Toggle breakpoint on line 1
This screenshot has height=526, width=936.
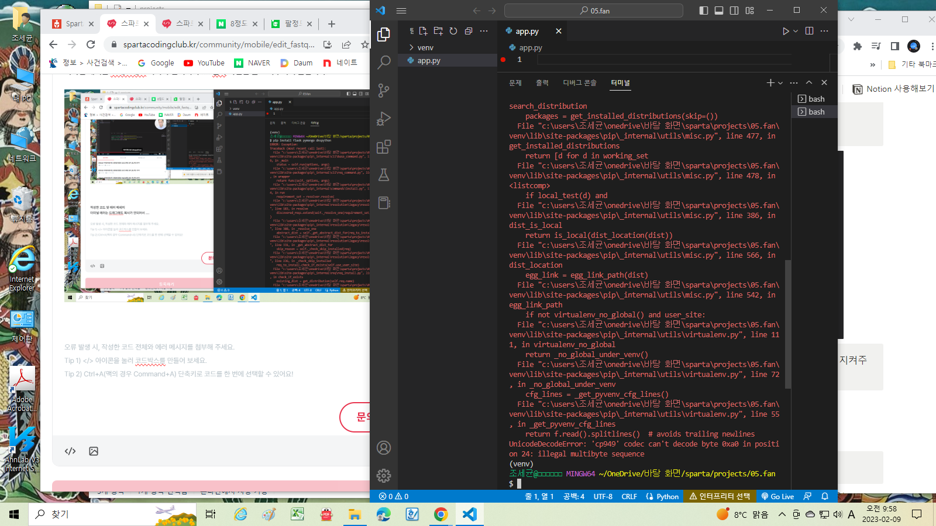pos(503,60)
